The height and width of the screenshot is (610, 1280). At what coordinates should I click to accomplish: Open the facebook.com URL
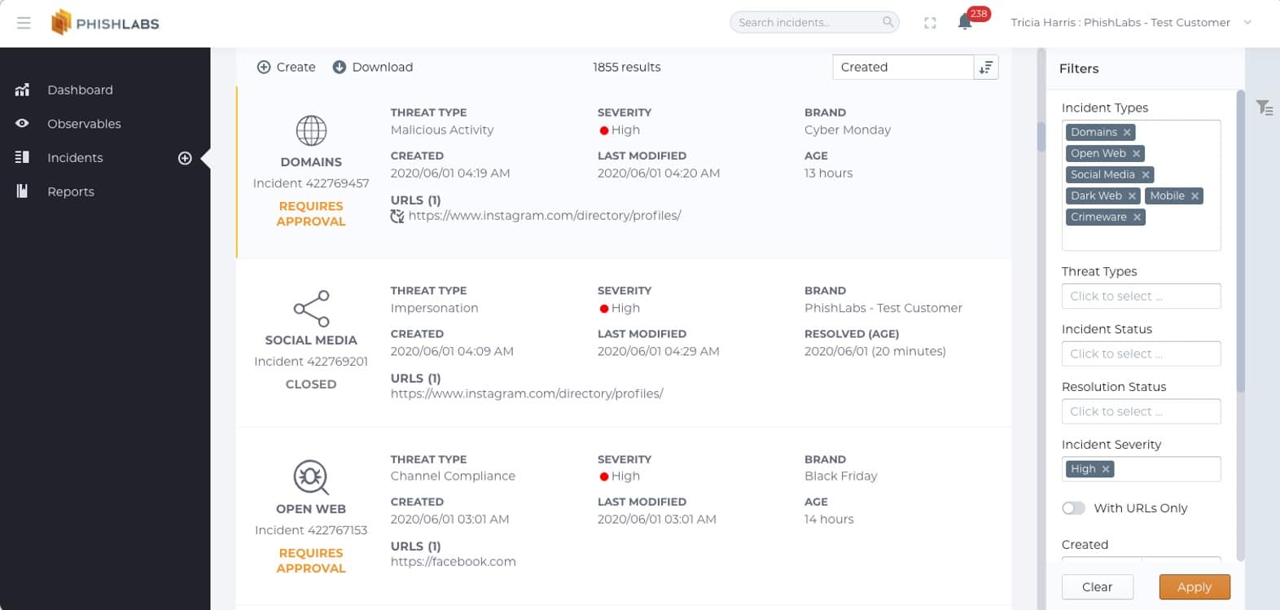[x=454, y=561]
